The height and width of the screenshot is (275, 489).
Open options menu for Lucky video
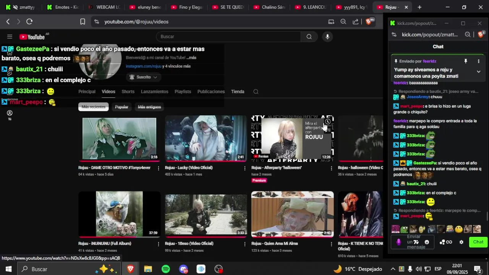point(245,168)
